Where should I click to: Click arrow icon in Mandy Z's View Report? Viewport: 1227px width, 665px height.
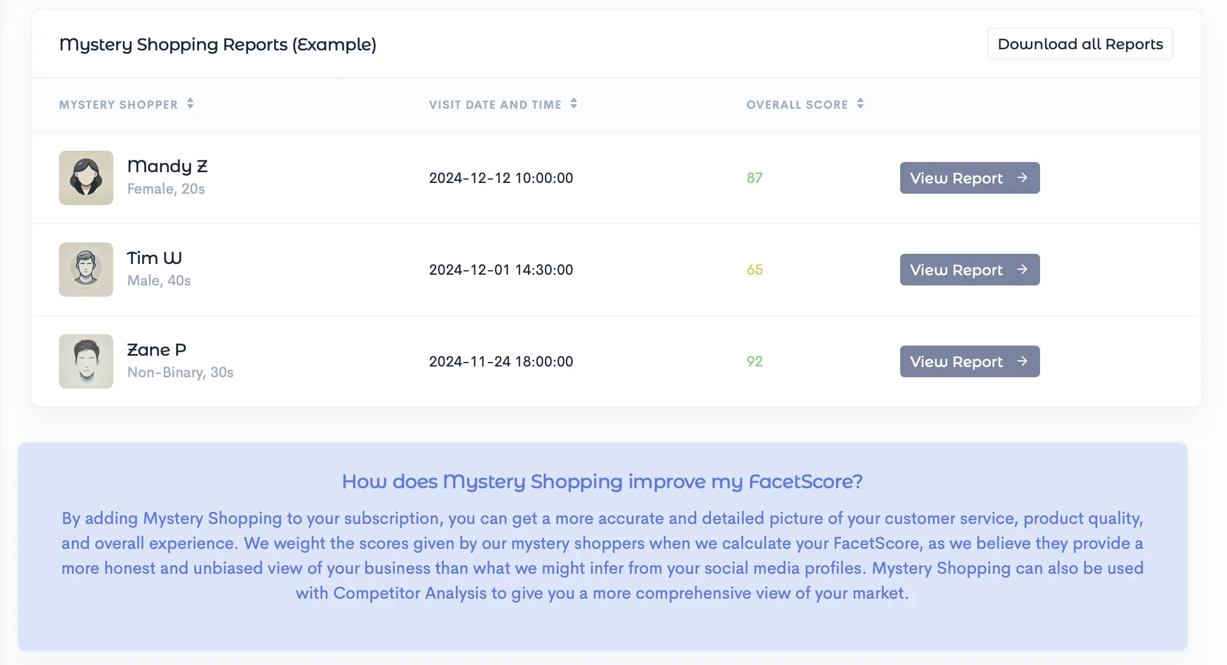coord(1022,178)
